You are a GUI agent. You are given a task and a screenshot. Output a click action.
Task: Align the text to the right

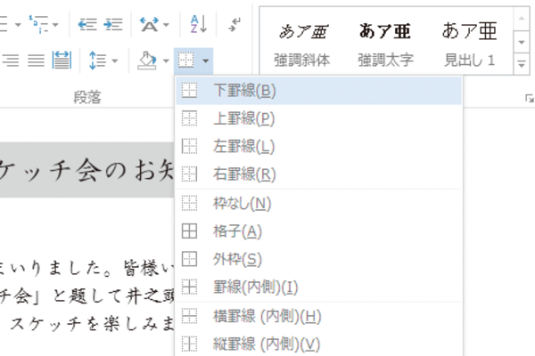pyautogui.click(x=11, y=61)
